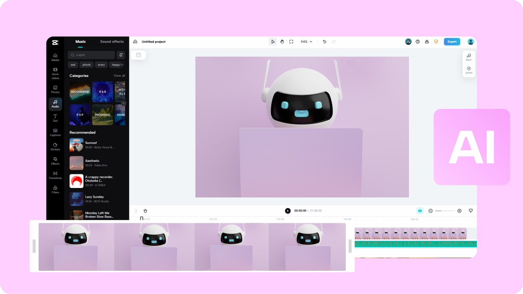Click the Untitled project name
Image resolution: width=523 pixels, height=294 pixels.
coord(154,42)
